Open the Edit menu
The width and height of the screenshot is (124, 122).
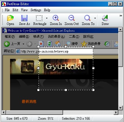[15, 10]
